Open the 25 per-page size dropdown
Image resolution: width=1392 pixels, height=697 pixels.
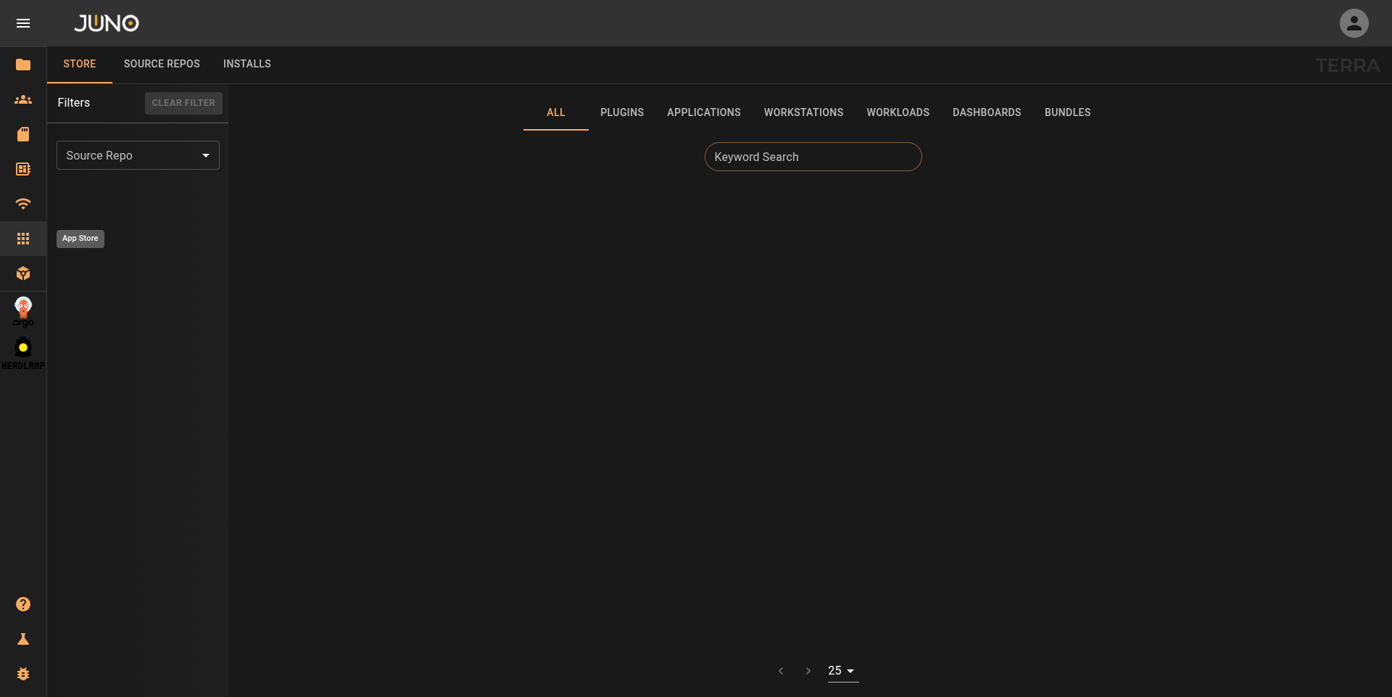[842, 671]
